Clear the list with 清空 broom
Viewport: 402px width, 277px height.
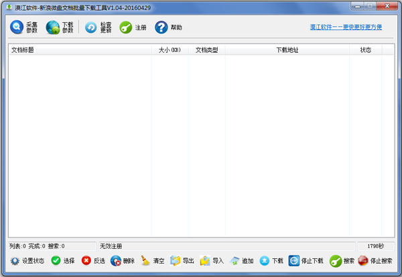coord(153,261)
